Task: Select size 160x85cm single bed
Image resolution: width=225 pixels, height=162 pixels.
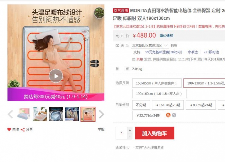Action: [157, 83]
